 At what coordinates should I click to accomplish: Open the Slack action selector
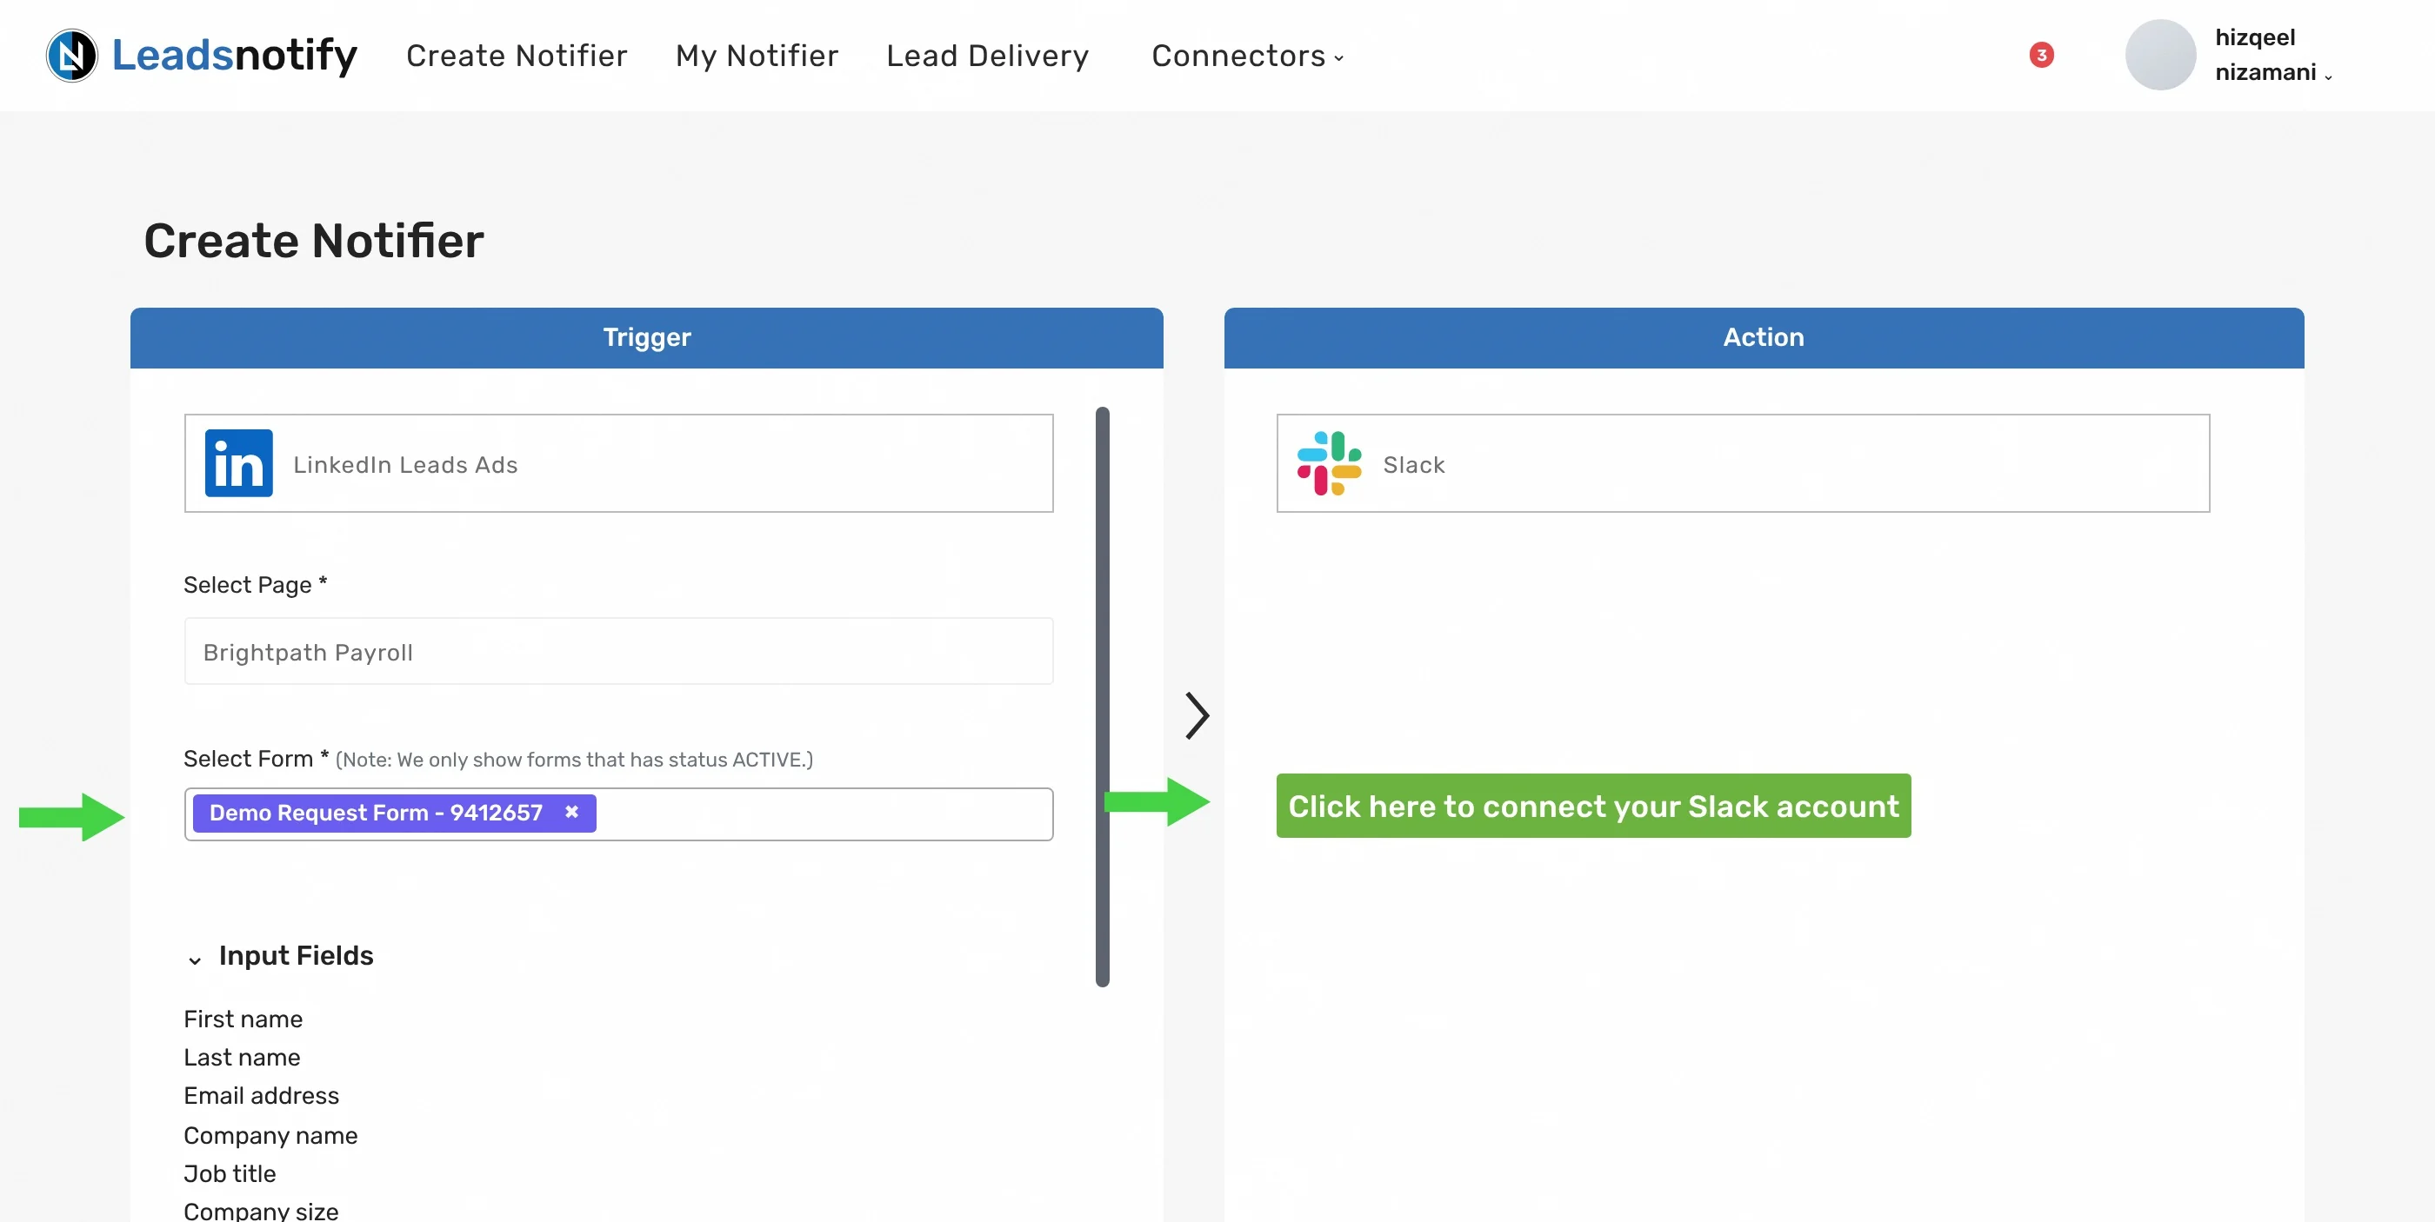coord(1742,462)
